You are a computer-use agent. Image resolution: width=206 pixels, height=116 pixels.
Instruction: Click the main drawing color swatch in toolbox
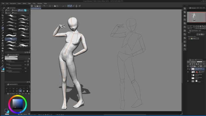[2, 68]
